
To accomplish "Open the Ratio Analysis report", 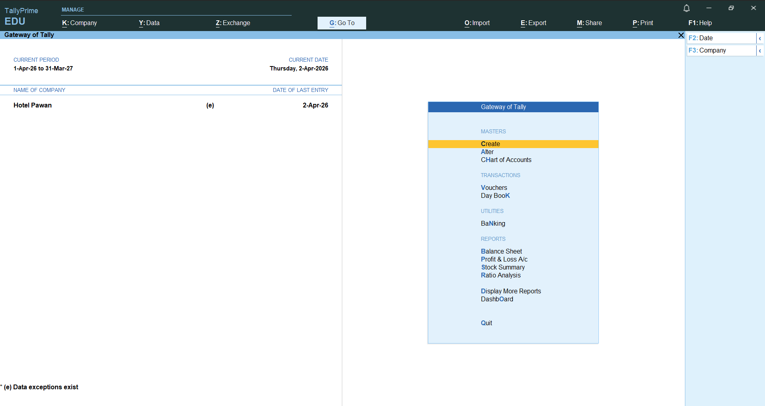I will [500, 275].
